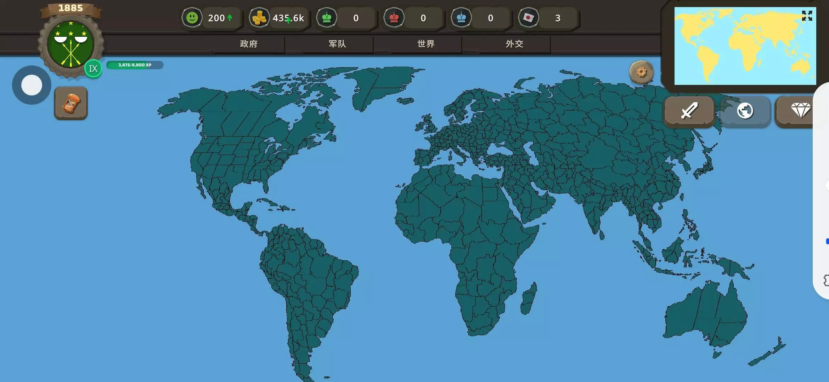The image size is (829, 382).
Task: Tap the white joystick circle
Action: [x=32, y=85]
